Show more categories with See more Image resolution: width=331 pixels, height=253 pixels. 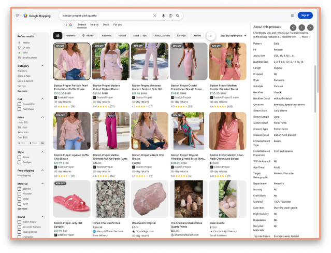[x=22, y=91]
